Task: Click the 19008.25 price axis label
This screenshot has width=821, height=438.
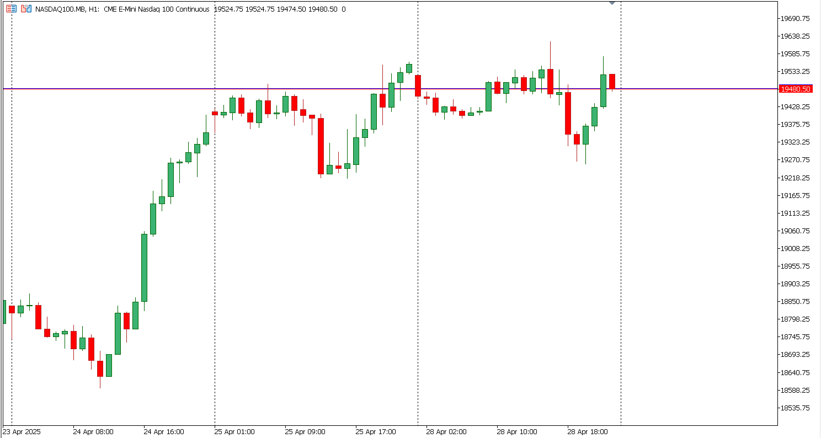Action: [x=795, y=248]
